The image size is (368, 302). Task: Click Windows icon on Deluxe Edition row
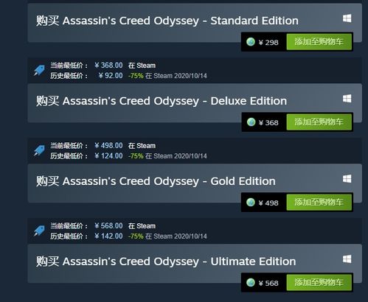pos(347,99)
